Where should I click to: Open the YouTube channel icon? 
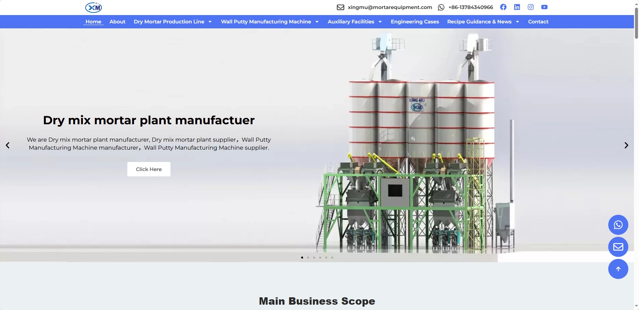click(x=544, y=7)
